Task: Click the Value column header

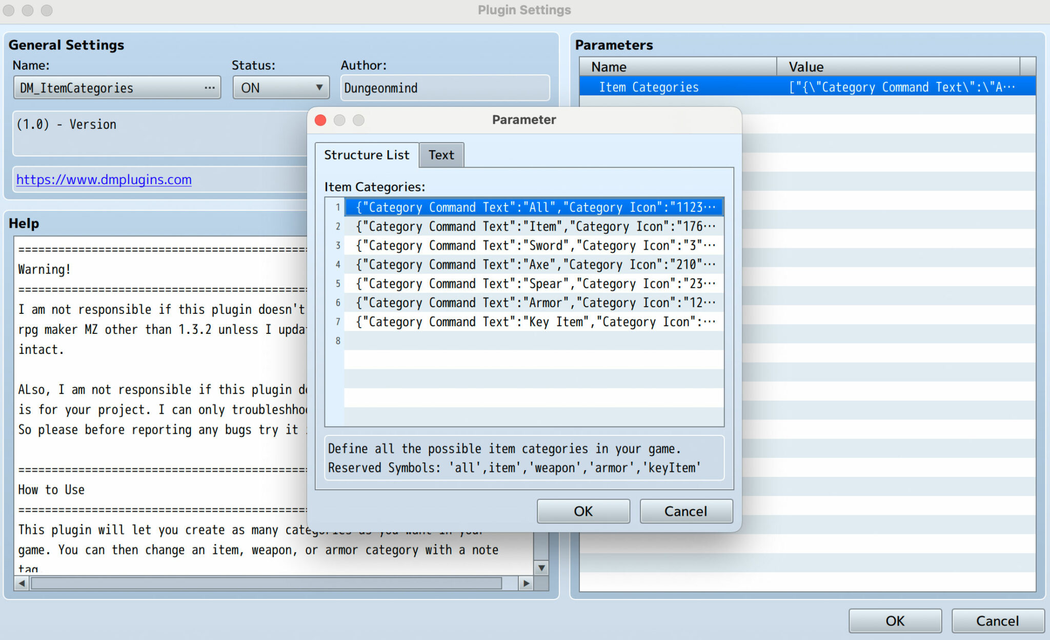Action: tap(898, 67)
